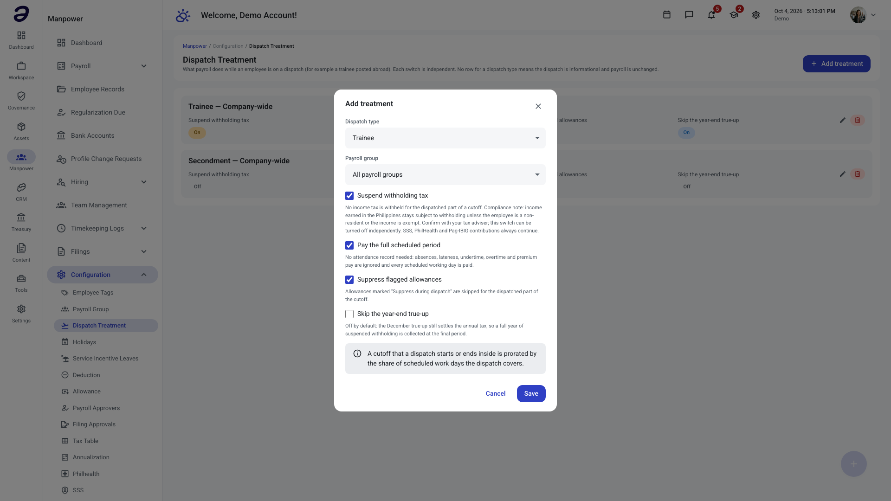Open the chat messages icon

coord(689,15)
